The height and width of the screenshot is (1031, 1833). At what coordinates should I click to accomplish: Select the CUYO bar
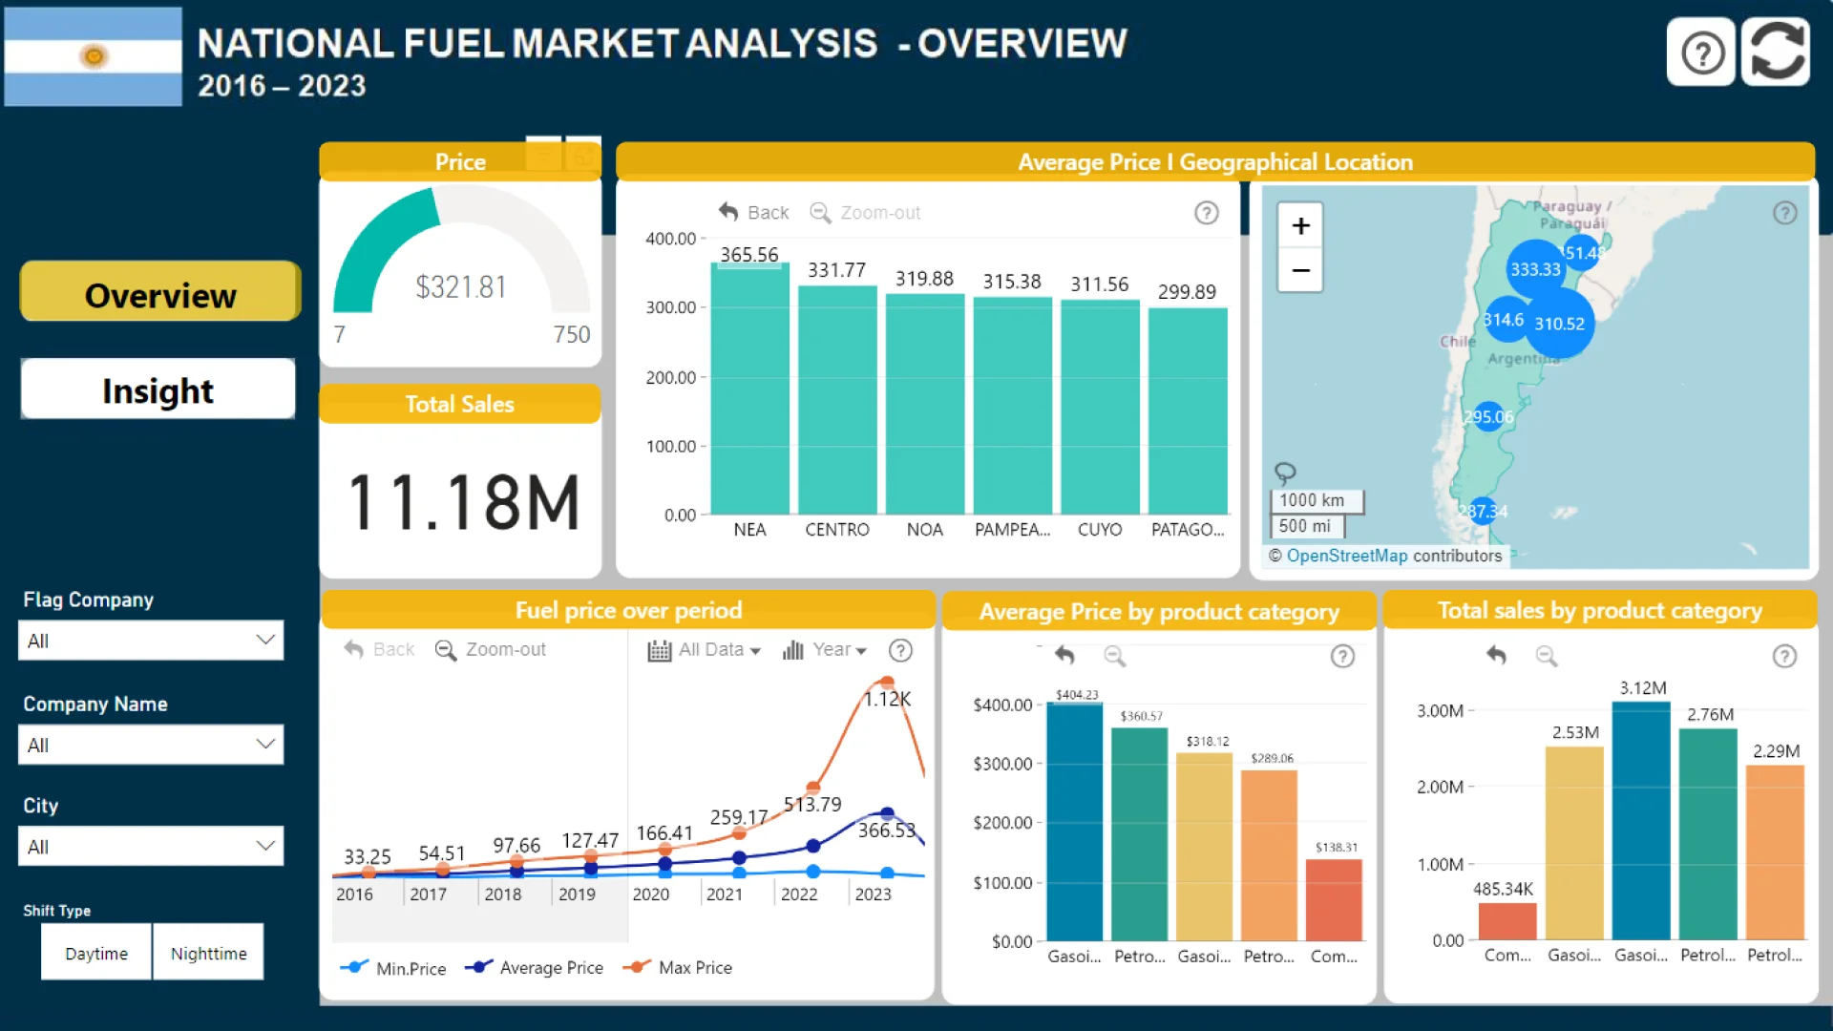pyautogui.click(x=1100, y=408)
